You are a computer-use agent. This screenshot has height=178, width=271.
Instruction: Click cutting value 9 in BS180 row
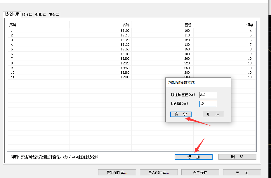[251, 54]
